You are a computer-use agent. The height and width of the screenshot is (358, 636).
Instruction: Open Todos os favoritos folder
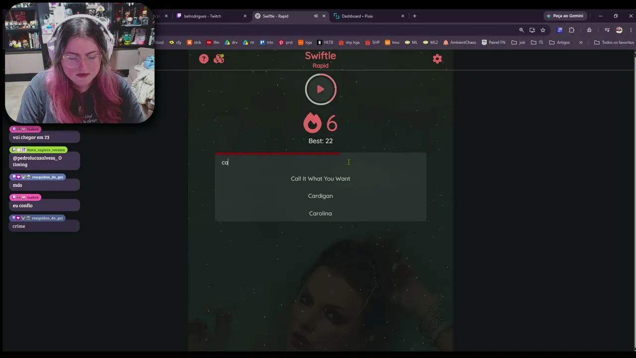point(614,42)
